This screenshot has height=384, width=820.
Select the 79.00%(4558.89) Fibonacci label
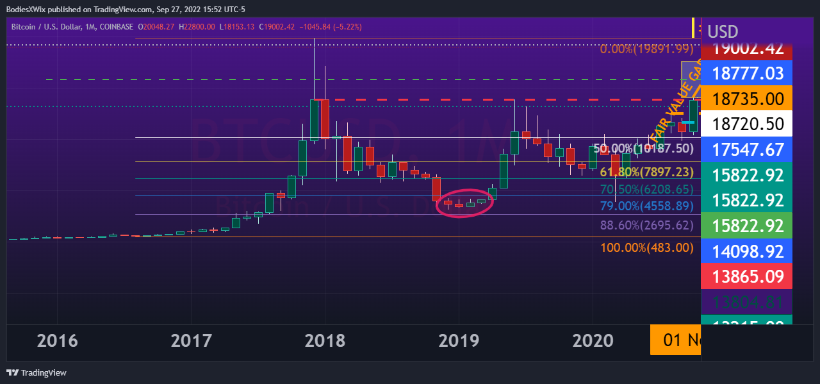pyautogui.click(x=648, y=206)
